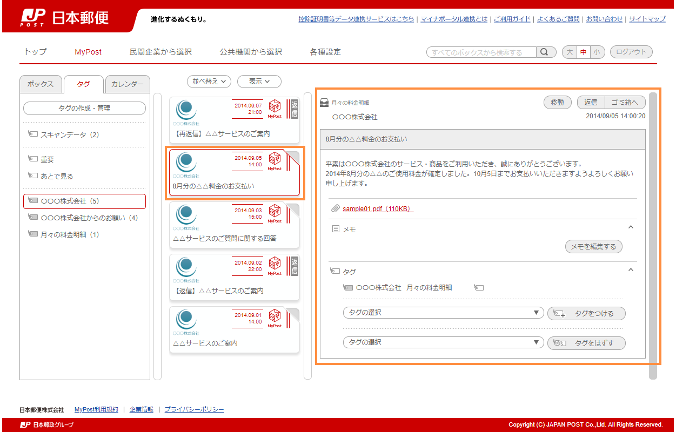
Task: Click the 返信 reply button
Action: click(x=591, y=102)
